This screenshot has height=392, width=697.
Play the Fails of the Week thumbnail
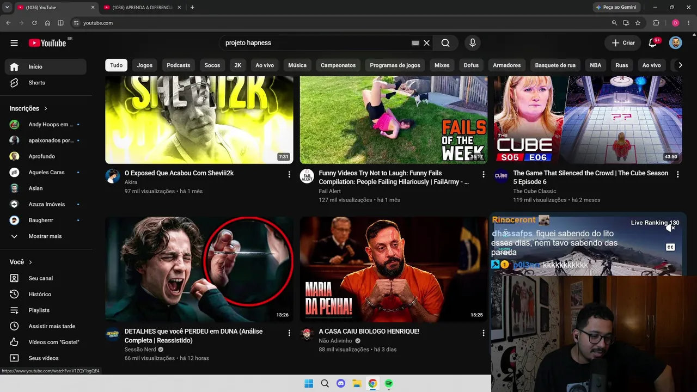(394, 120)
